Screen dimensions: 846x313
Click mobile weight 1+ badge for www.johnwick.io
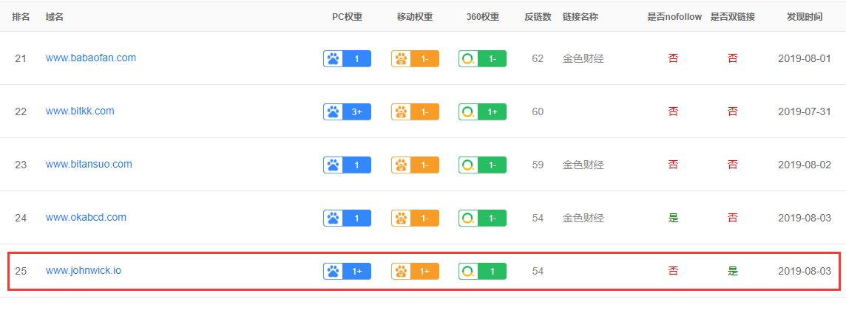click(415, 272)
